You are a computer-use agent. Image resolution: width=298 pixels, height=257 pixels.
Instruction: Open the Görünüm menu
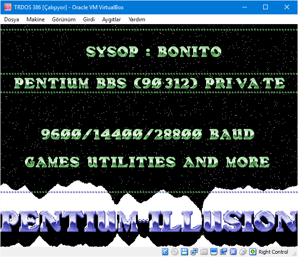(x=64, y=19)
